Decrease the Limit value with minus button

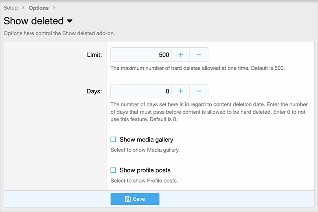(x=199, y=55)
